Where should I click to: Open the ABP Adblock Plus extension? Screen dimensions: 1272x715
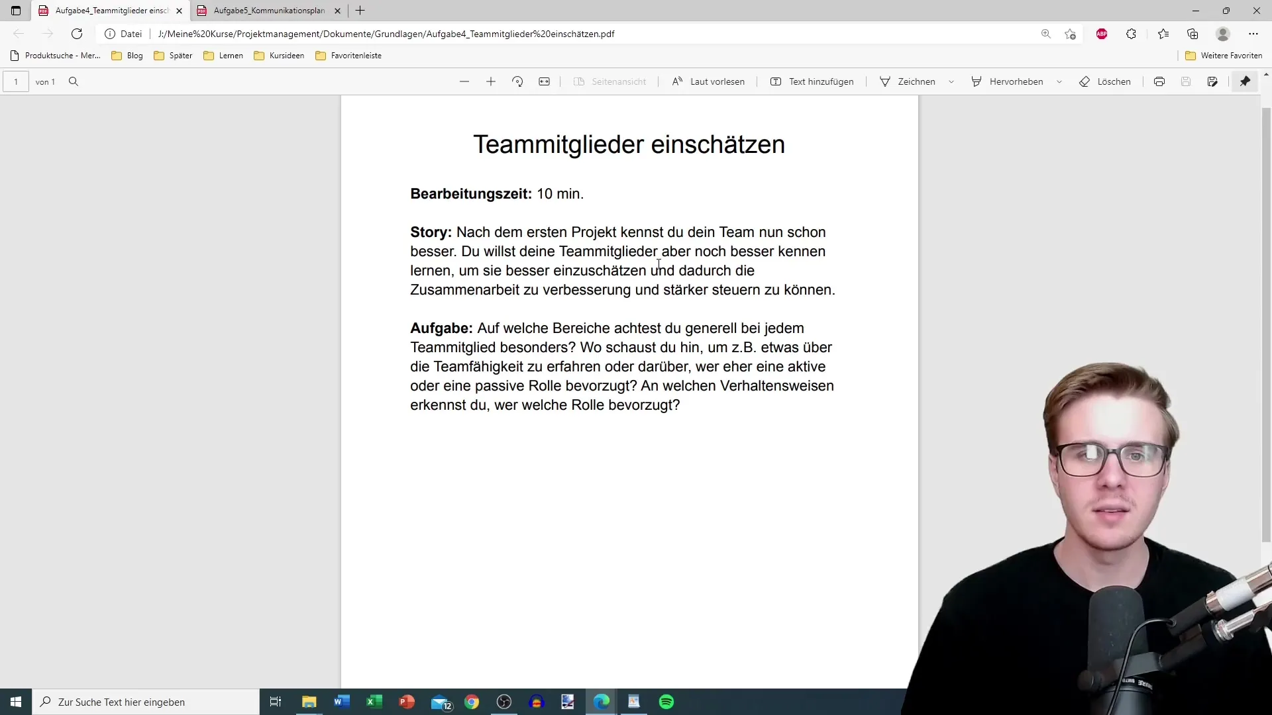point(1102,34)
